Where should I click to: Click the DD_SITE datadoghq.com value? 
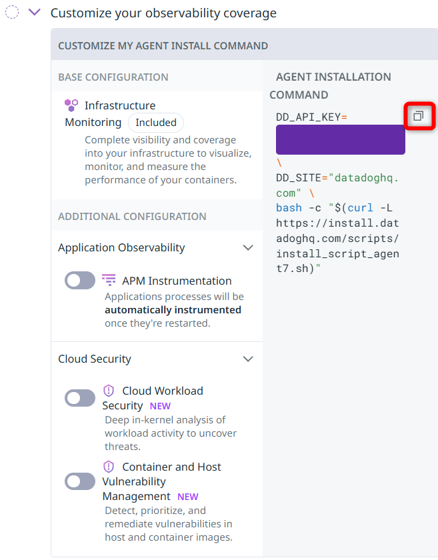click(x=337, y=185)
